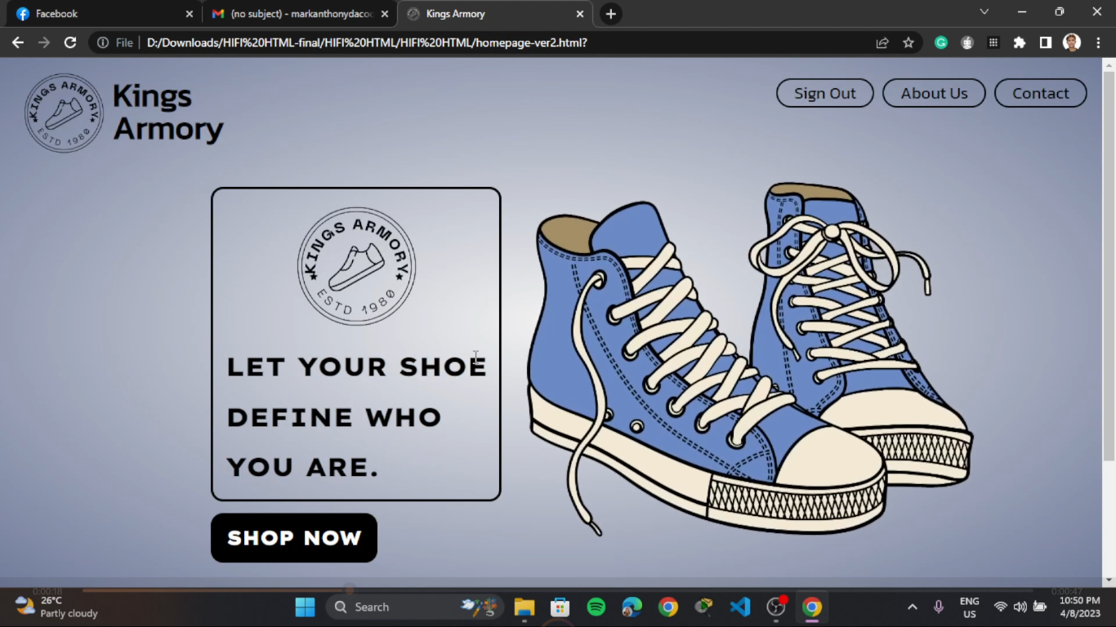Open the Chrome three-dot menu
The image size is (1116, 627).
(1098, 42)
